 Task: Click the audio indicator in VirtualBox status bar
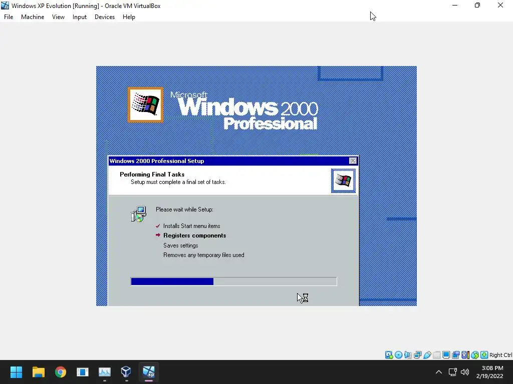408,355
